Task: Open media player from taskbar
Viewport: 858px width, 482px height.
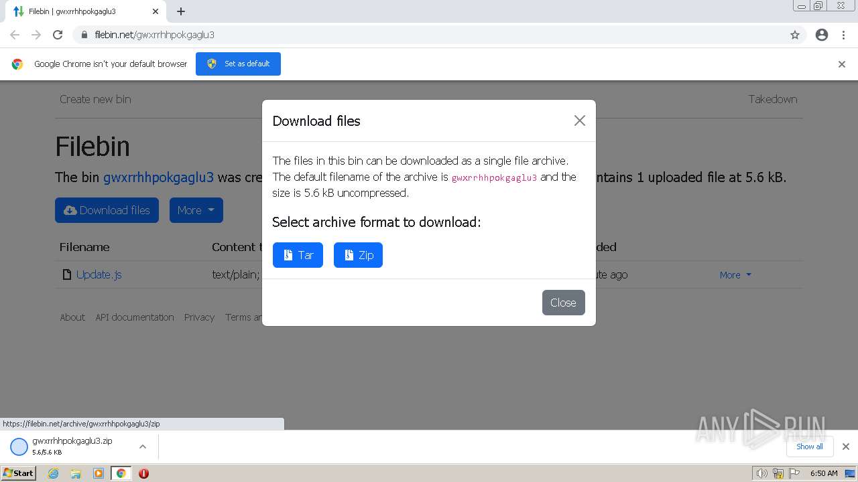Action: click(x=99, y=473)
